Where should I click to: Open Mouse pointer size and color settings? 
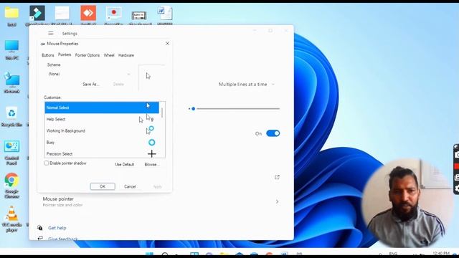[161, 201]
